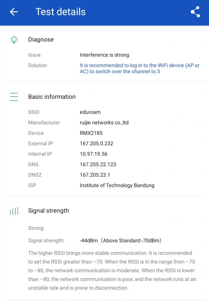
Task: Click the -44dBm signal strength reading
Action: [89, 241]
